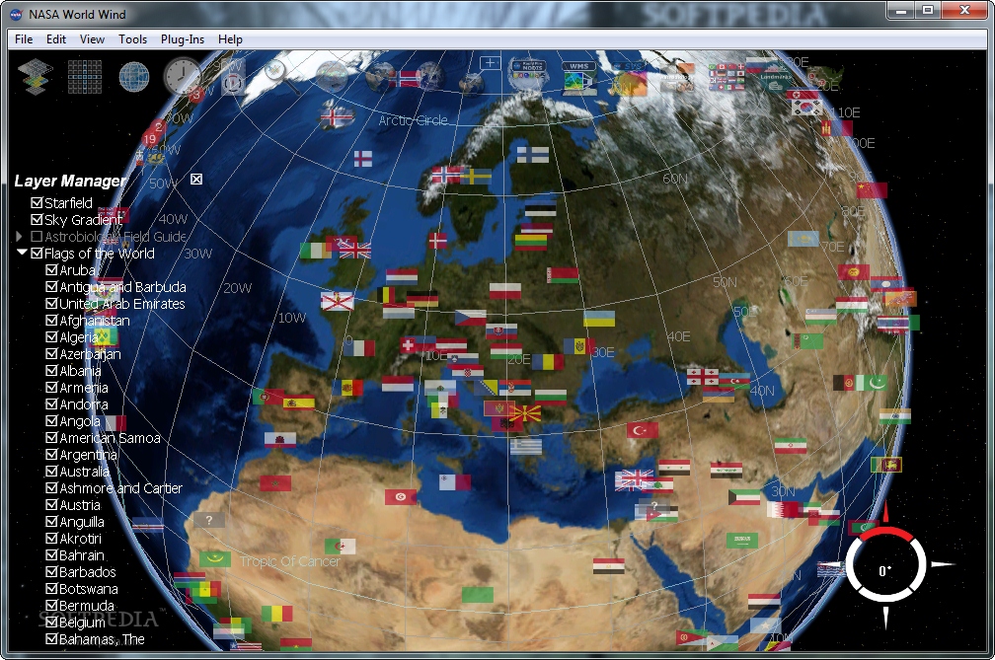Uncheck the Aruba checkbox

(x=51, y=270)
